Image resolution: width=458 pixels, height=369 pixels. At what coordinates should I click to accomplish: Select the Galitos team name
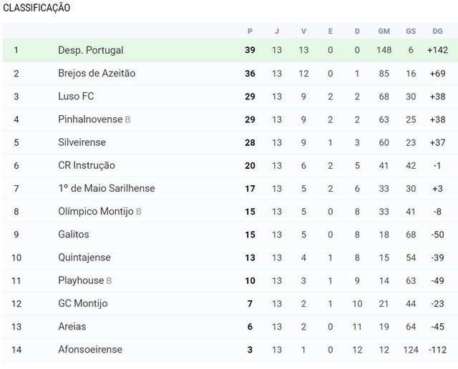74,235
